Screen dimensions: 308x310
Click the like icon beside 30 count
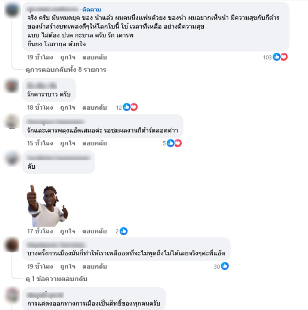click(x=225, y=266)
